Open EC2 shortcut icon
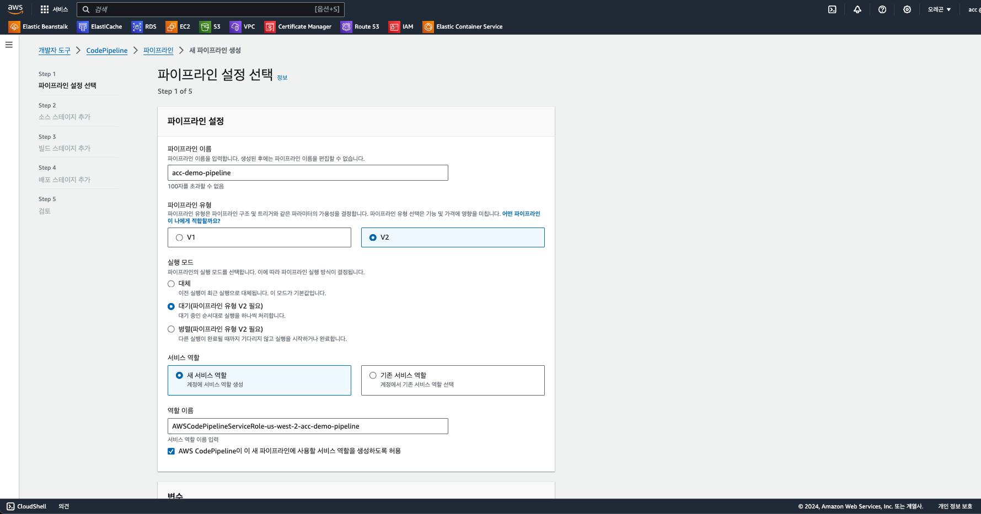The image size is (981, 514). (171, 26)
